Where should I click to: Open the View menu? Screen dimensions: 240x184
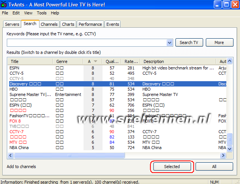(28, 13)
